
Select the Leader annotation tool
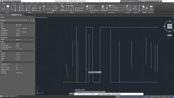pos(55,8)
